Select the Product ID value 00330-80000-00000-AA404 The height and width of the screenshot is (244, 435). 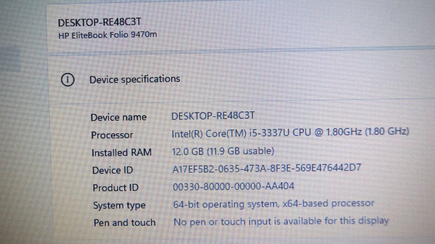[x=234, y=186]
